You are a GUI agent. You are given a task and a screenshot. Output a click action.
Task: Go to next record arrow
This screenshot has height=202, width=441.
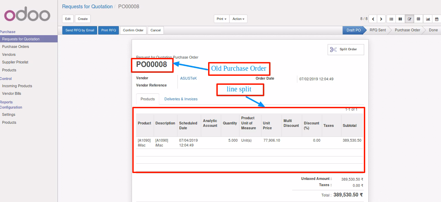381,19
